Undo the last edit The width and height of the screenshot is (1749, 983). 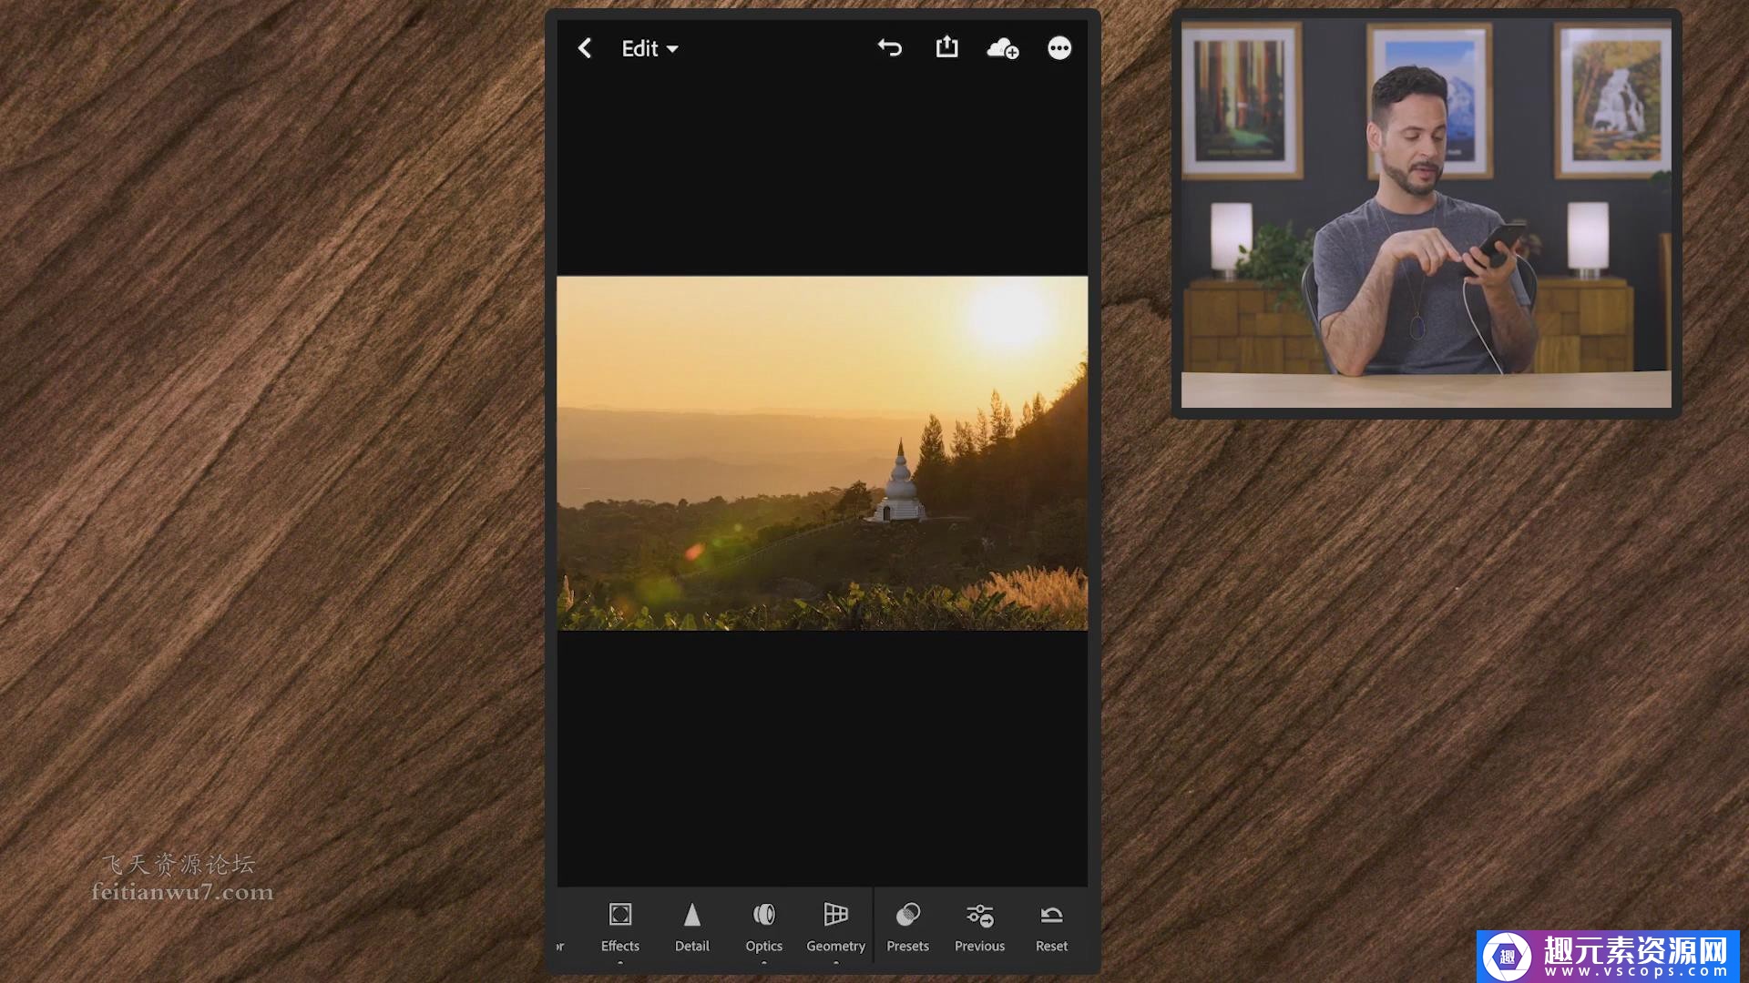(889, 48)
